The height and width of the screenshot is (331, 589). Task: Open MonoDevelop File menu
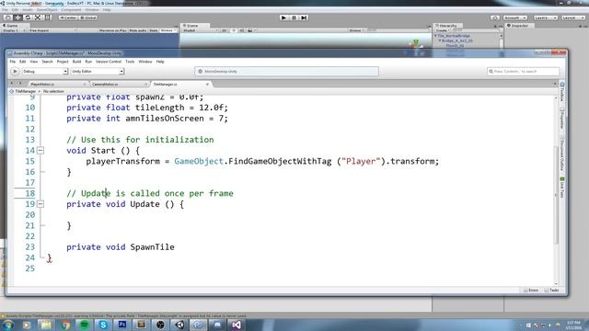click(x=13, y=62)
